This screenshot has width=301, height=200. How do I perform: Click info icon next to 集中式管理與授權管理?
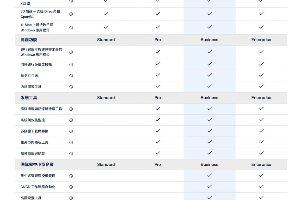(x=71, y=176)
